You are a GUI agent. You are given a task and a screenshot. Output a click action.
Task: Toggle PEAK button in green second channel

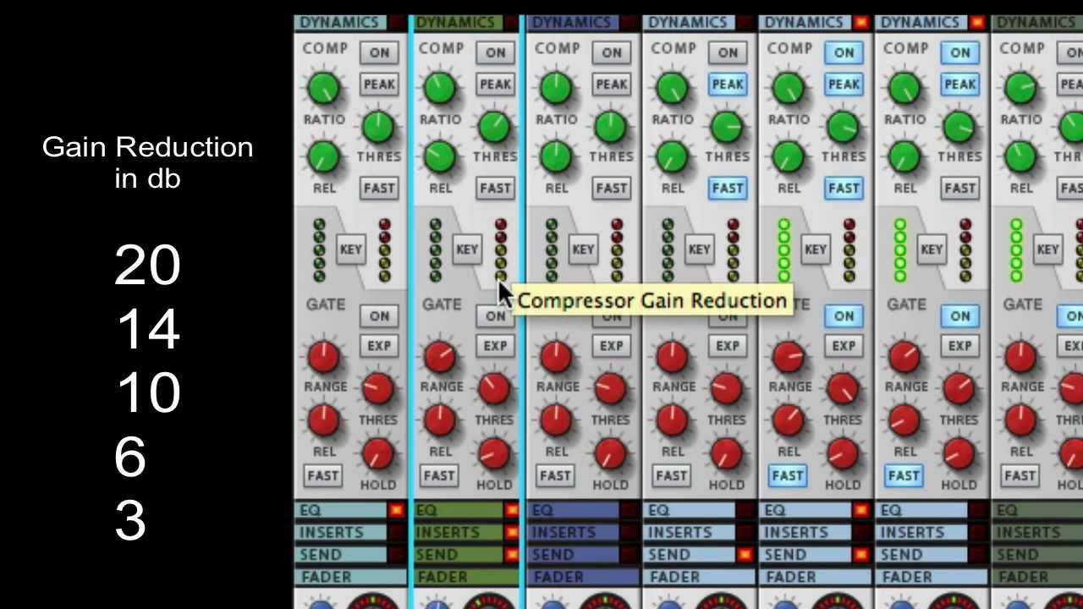point(495,84)
